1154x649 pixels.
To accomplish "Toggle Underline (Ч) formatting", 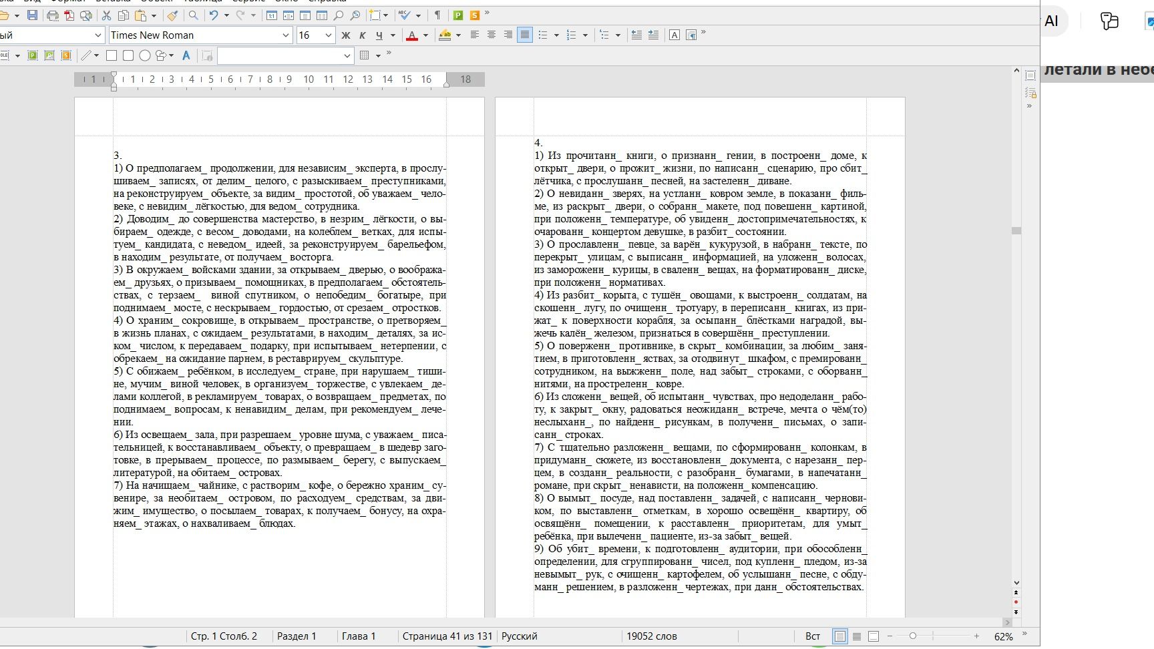I will pos(379,35).
